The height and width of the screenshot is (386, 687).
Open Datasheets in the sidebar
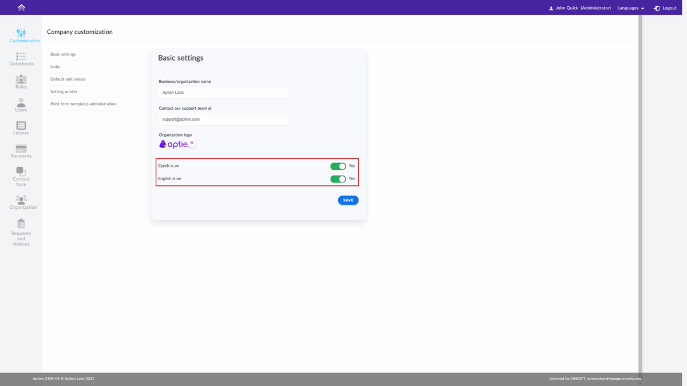21,59
